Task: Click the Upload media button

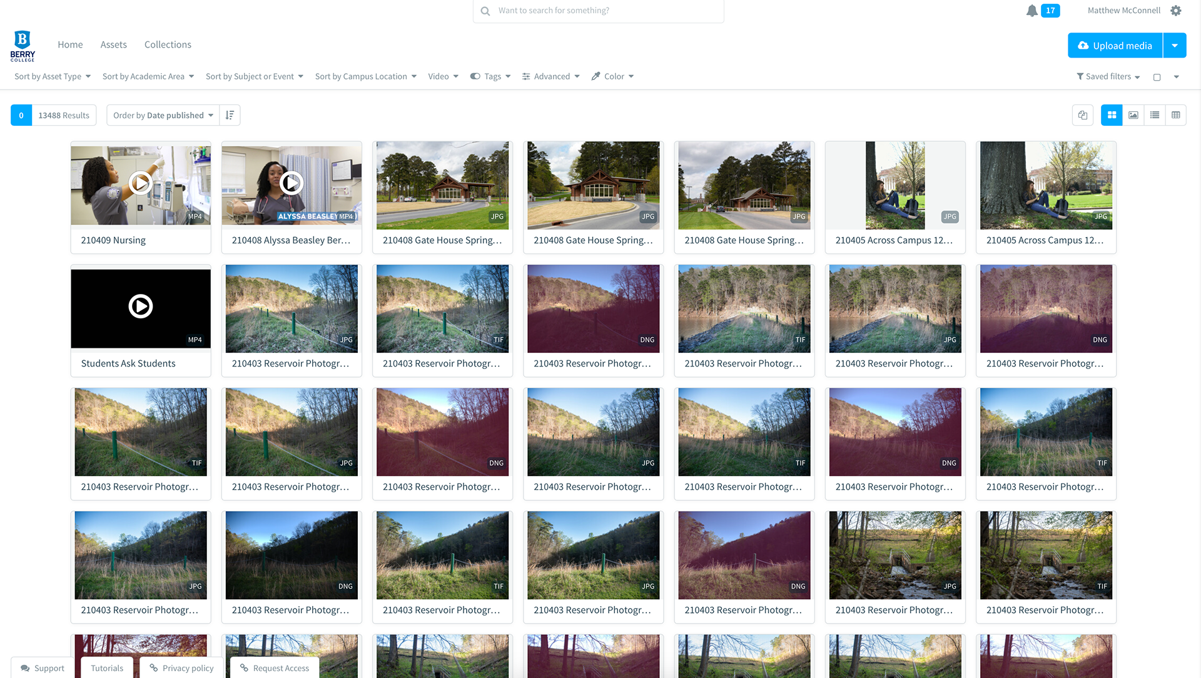Action: pyautogui.click(x=1115, y=46)
